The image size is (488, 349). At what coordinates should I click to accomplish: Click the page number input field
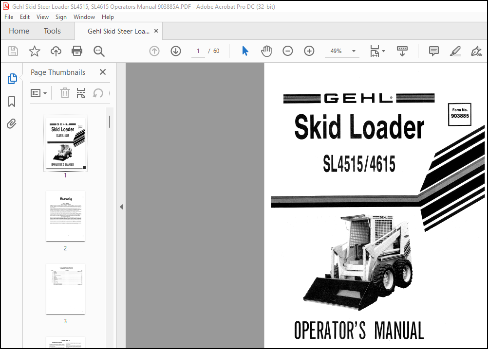click(198, 51)
